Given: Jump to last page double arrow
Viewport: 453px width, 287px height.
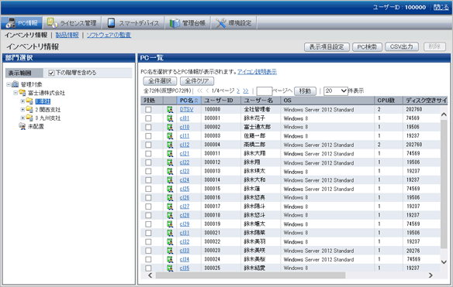Looking at the screenshot, I should click(246, 91).
